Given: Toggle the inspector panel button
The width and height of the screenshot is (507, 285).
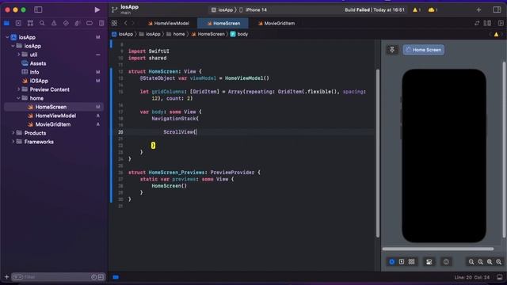Looking at the screenshot, I should point(497,9).
